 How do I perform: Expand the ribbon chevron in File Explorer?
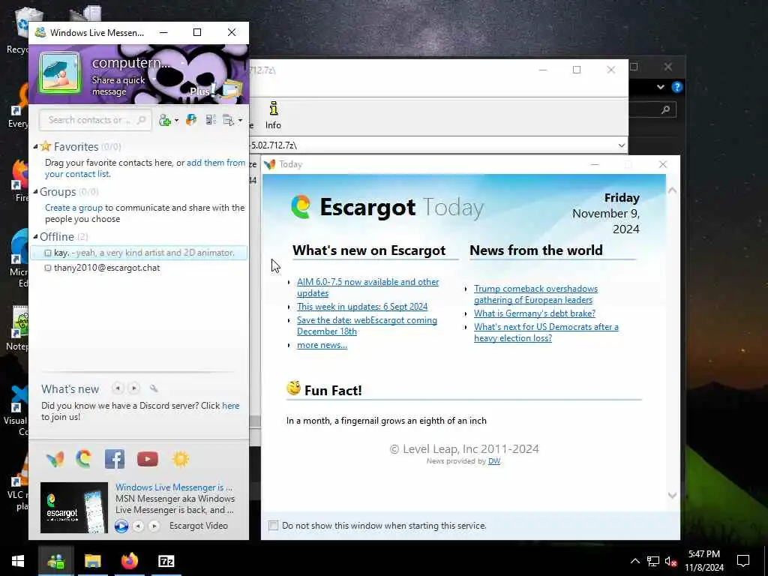(x=661, y=87)
